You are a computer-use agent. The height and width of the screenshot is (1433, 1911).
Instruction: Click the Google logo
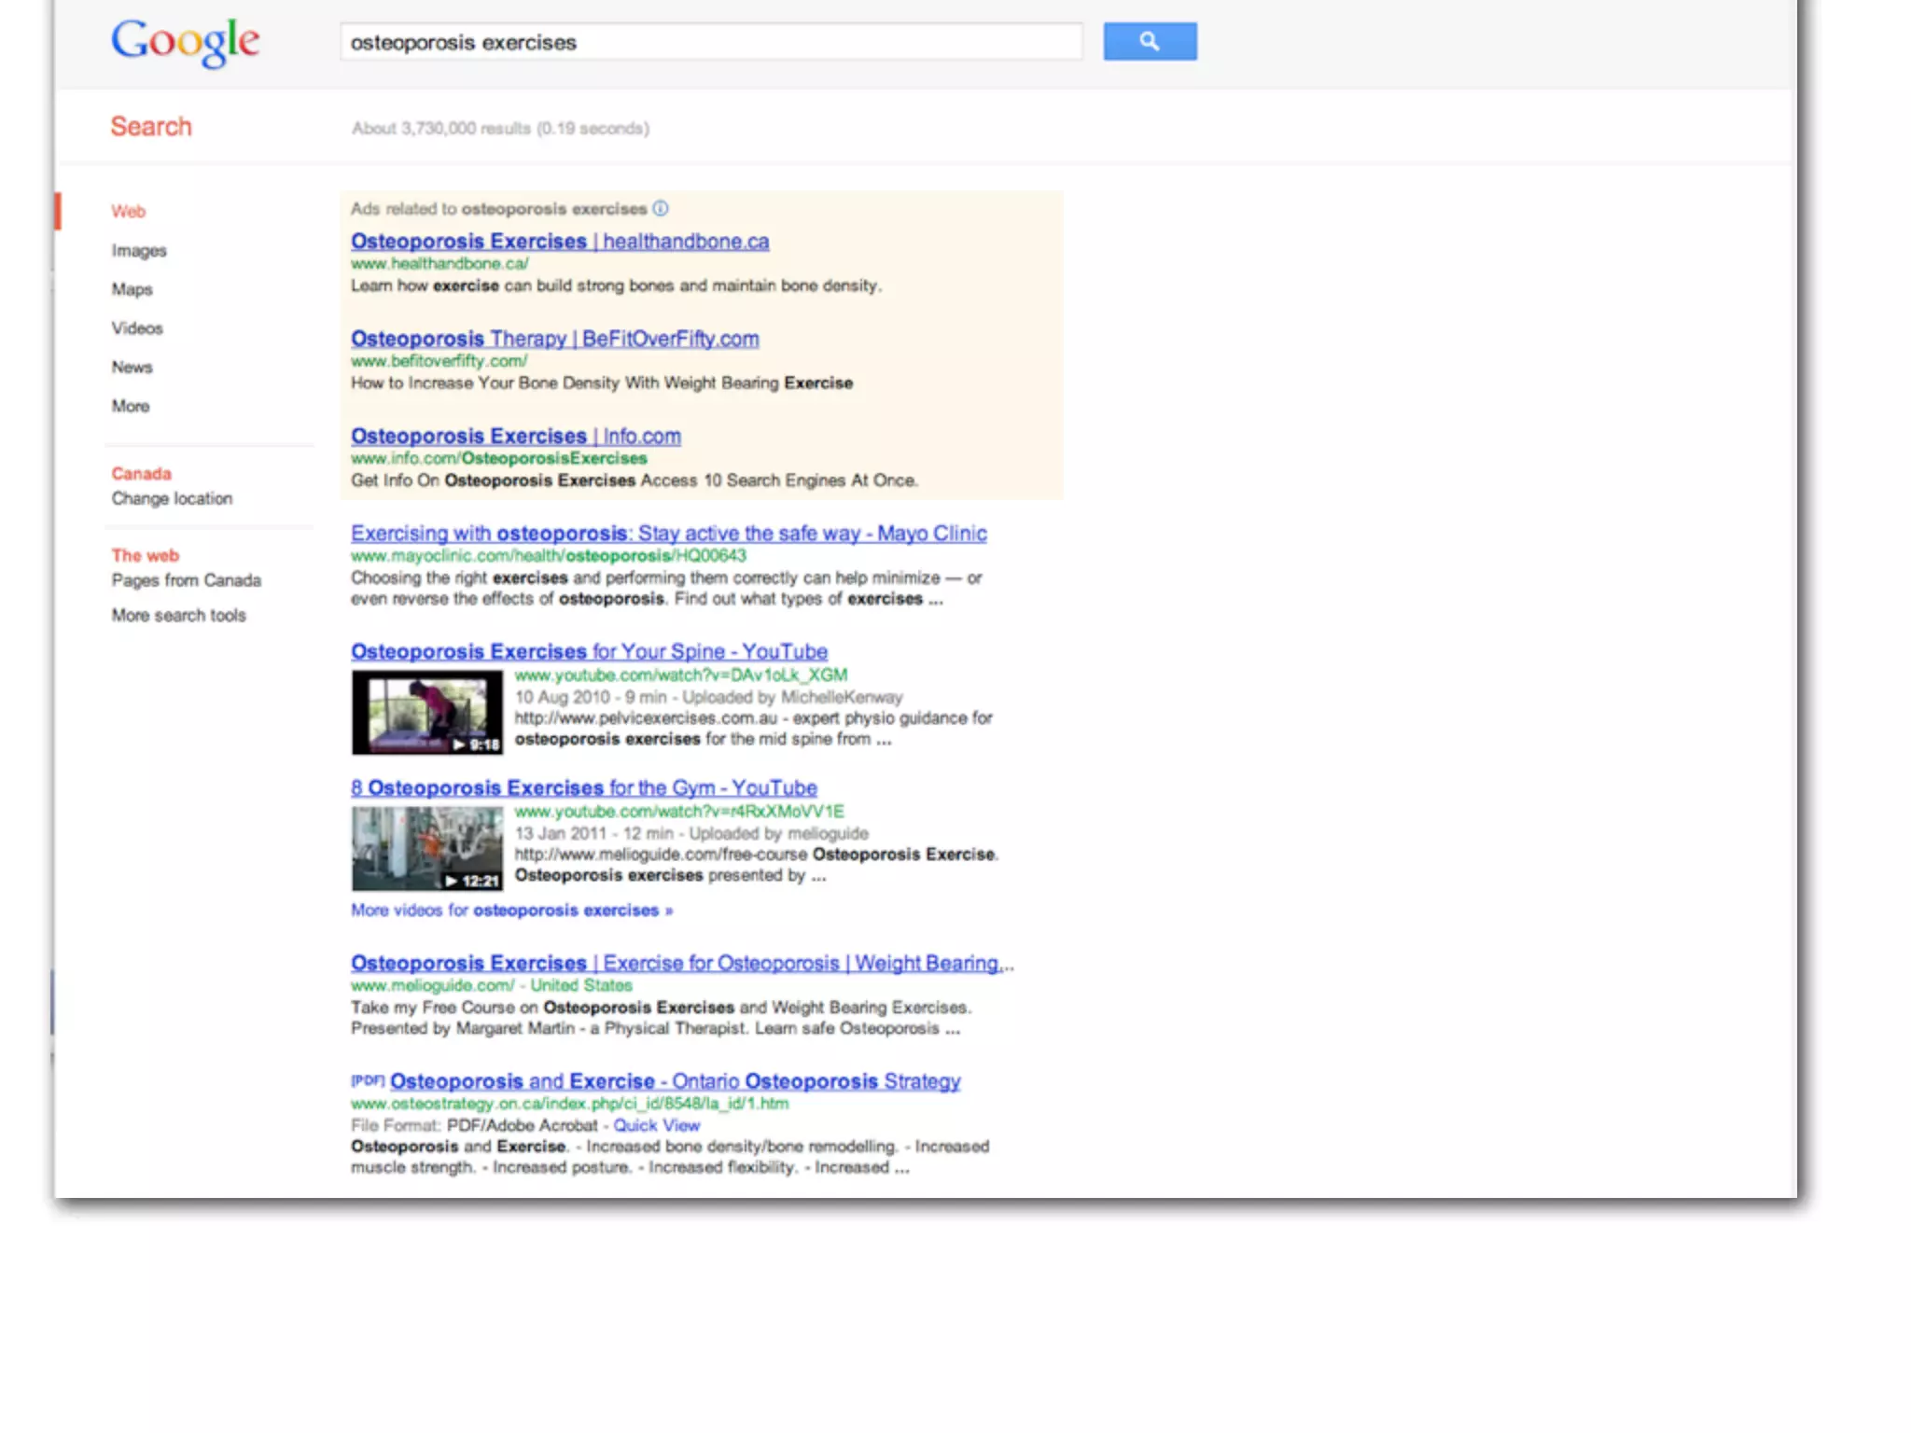[185, 42]
